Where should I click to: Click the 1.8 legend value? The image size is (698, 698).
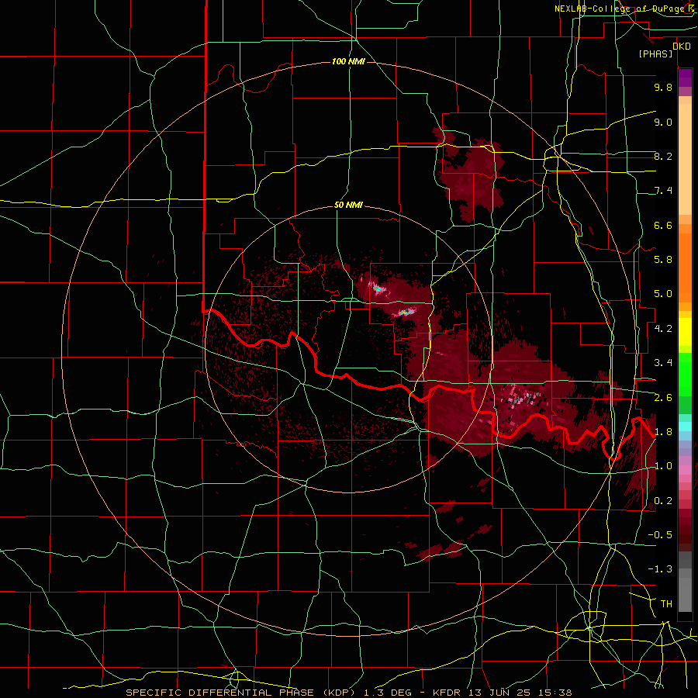[x=663, y=432]
